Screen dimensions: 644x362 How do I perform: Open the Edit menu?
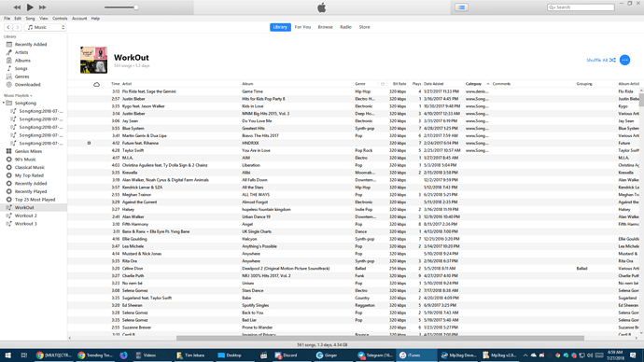point(18,19)
